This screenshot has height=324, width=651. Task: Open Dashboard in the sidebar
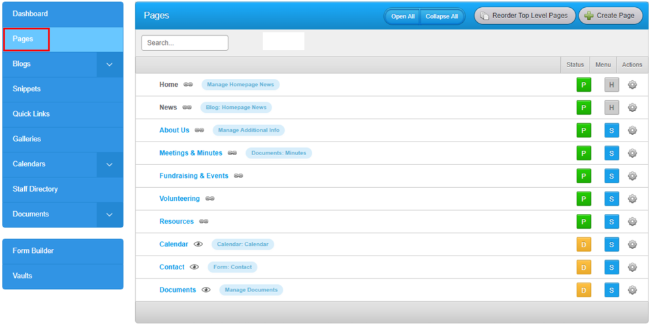tap(63, 14)
